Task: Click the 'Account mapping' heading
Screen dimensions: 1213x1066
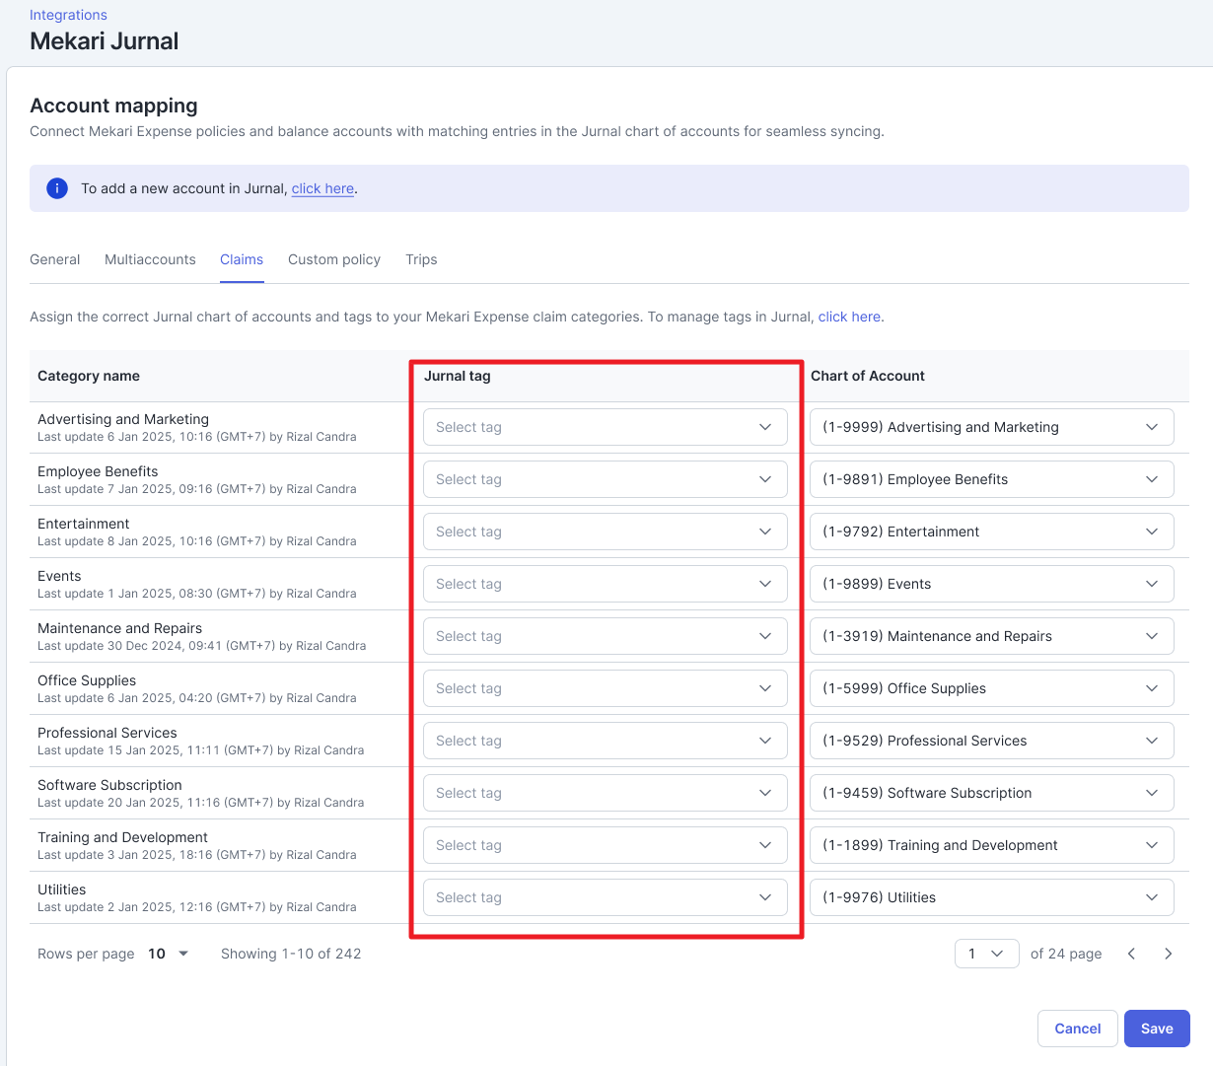Action: 113,106
